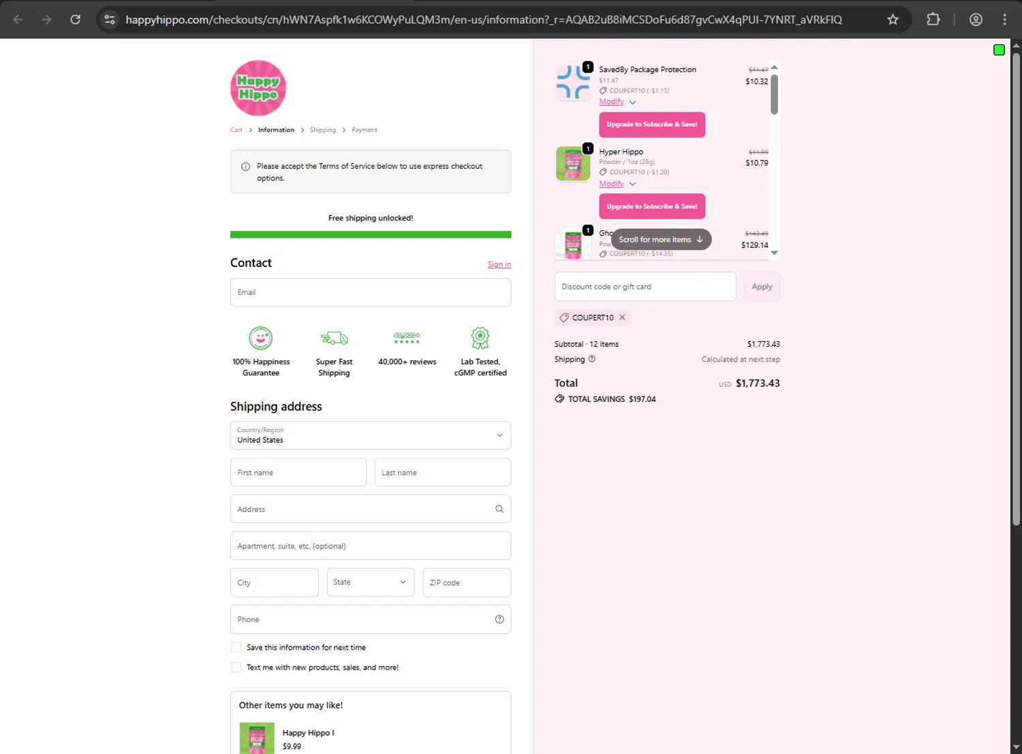Click the green extension indicator square
The width and height of the screenshot is (1022, 754).
coord(999,50)
